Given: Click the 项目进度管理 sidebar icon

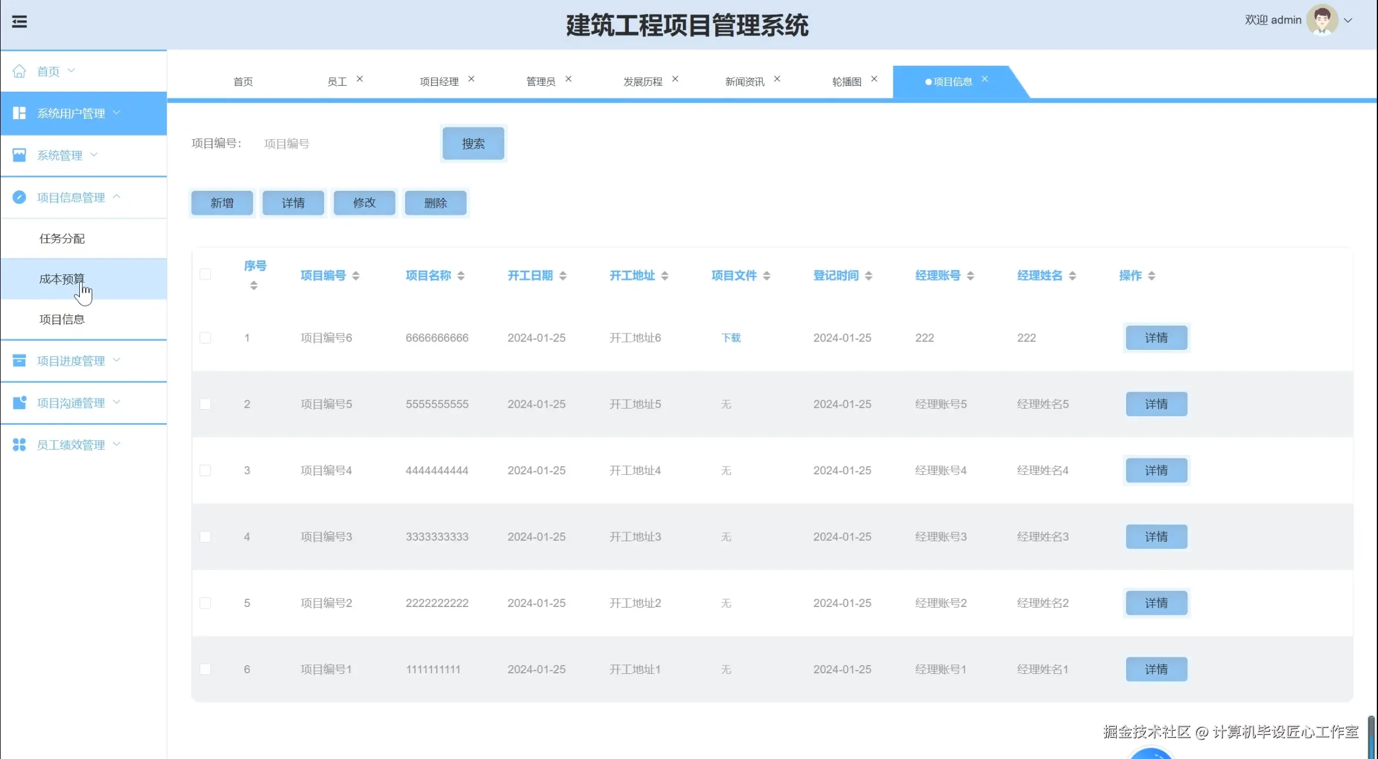Looking at the screenshot, I should coord(19,360).
